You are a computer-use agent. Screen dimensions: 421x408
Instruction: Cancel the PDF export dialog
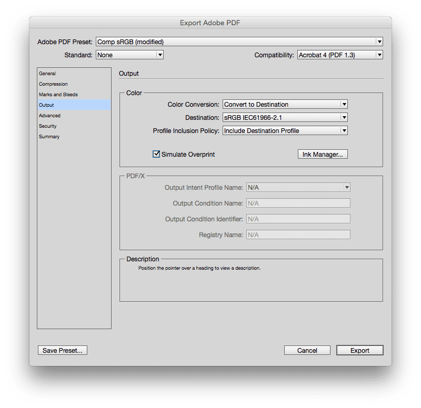click(x=307, y=350)
